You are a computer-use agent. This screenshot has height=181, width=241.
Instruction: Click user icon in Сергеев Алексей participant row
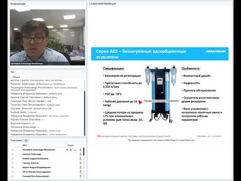click(x=80, y=163)
